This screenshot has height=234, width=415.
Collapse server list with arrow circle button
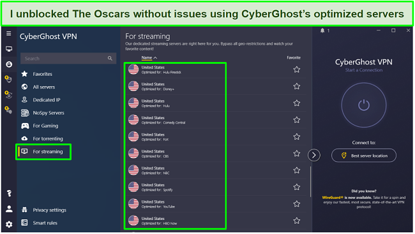[x=314, y=155]
